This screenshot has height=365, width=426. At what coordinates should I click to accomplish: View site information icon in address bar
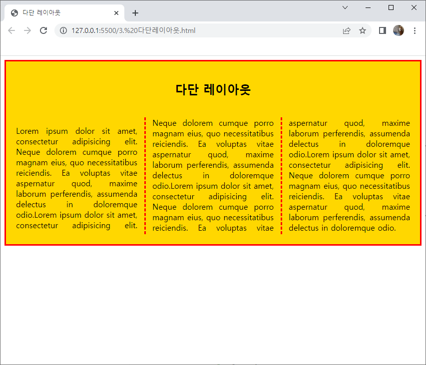point(63,30)
